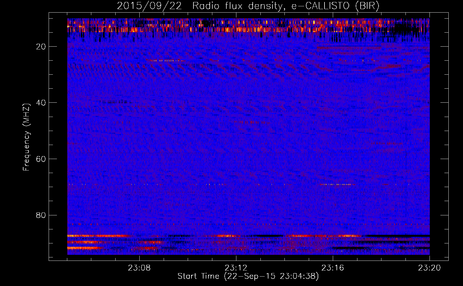Click the 60 MHz frequency tick label

(41, 159)
